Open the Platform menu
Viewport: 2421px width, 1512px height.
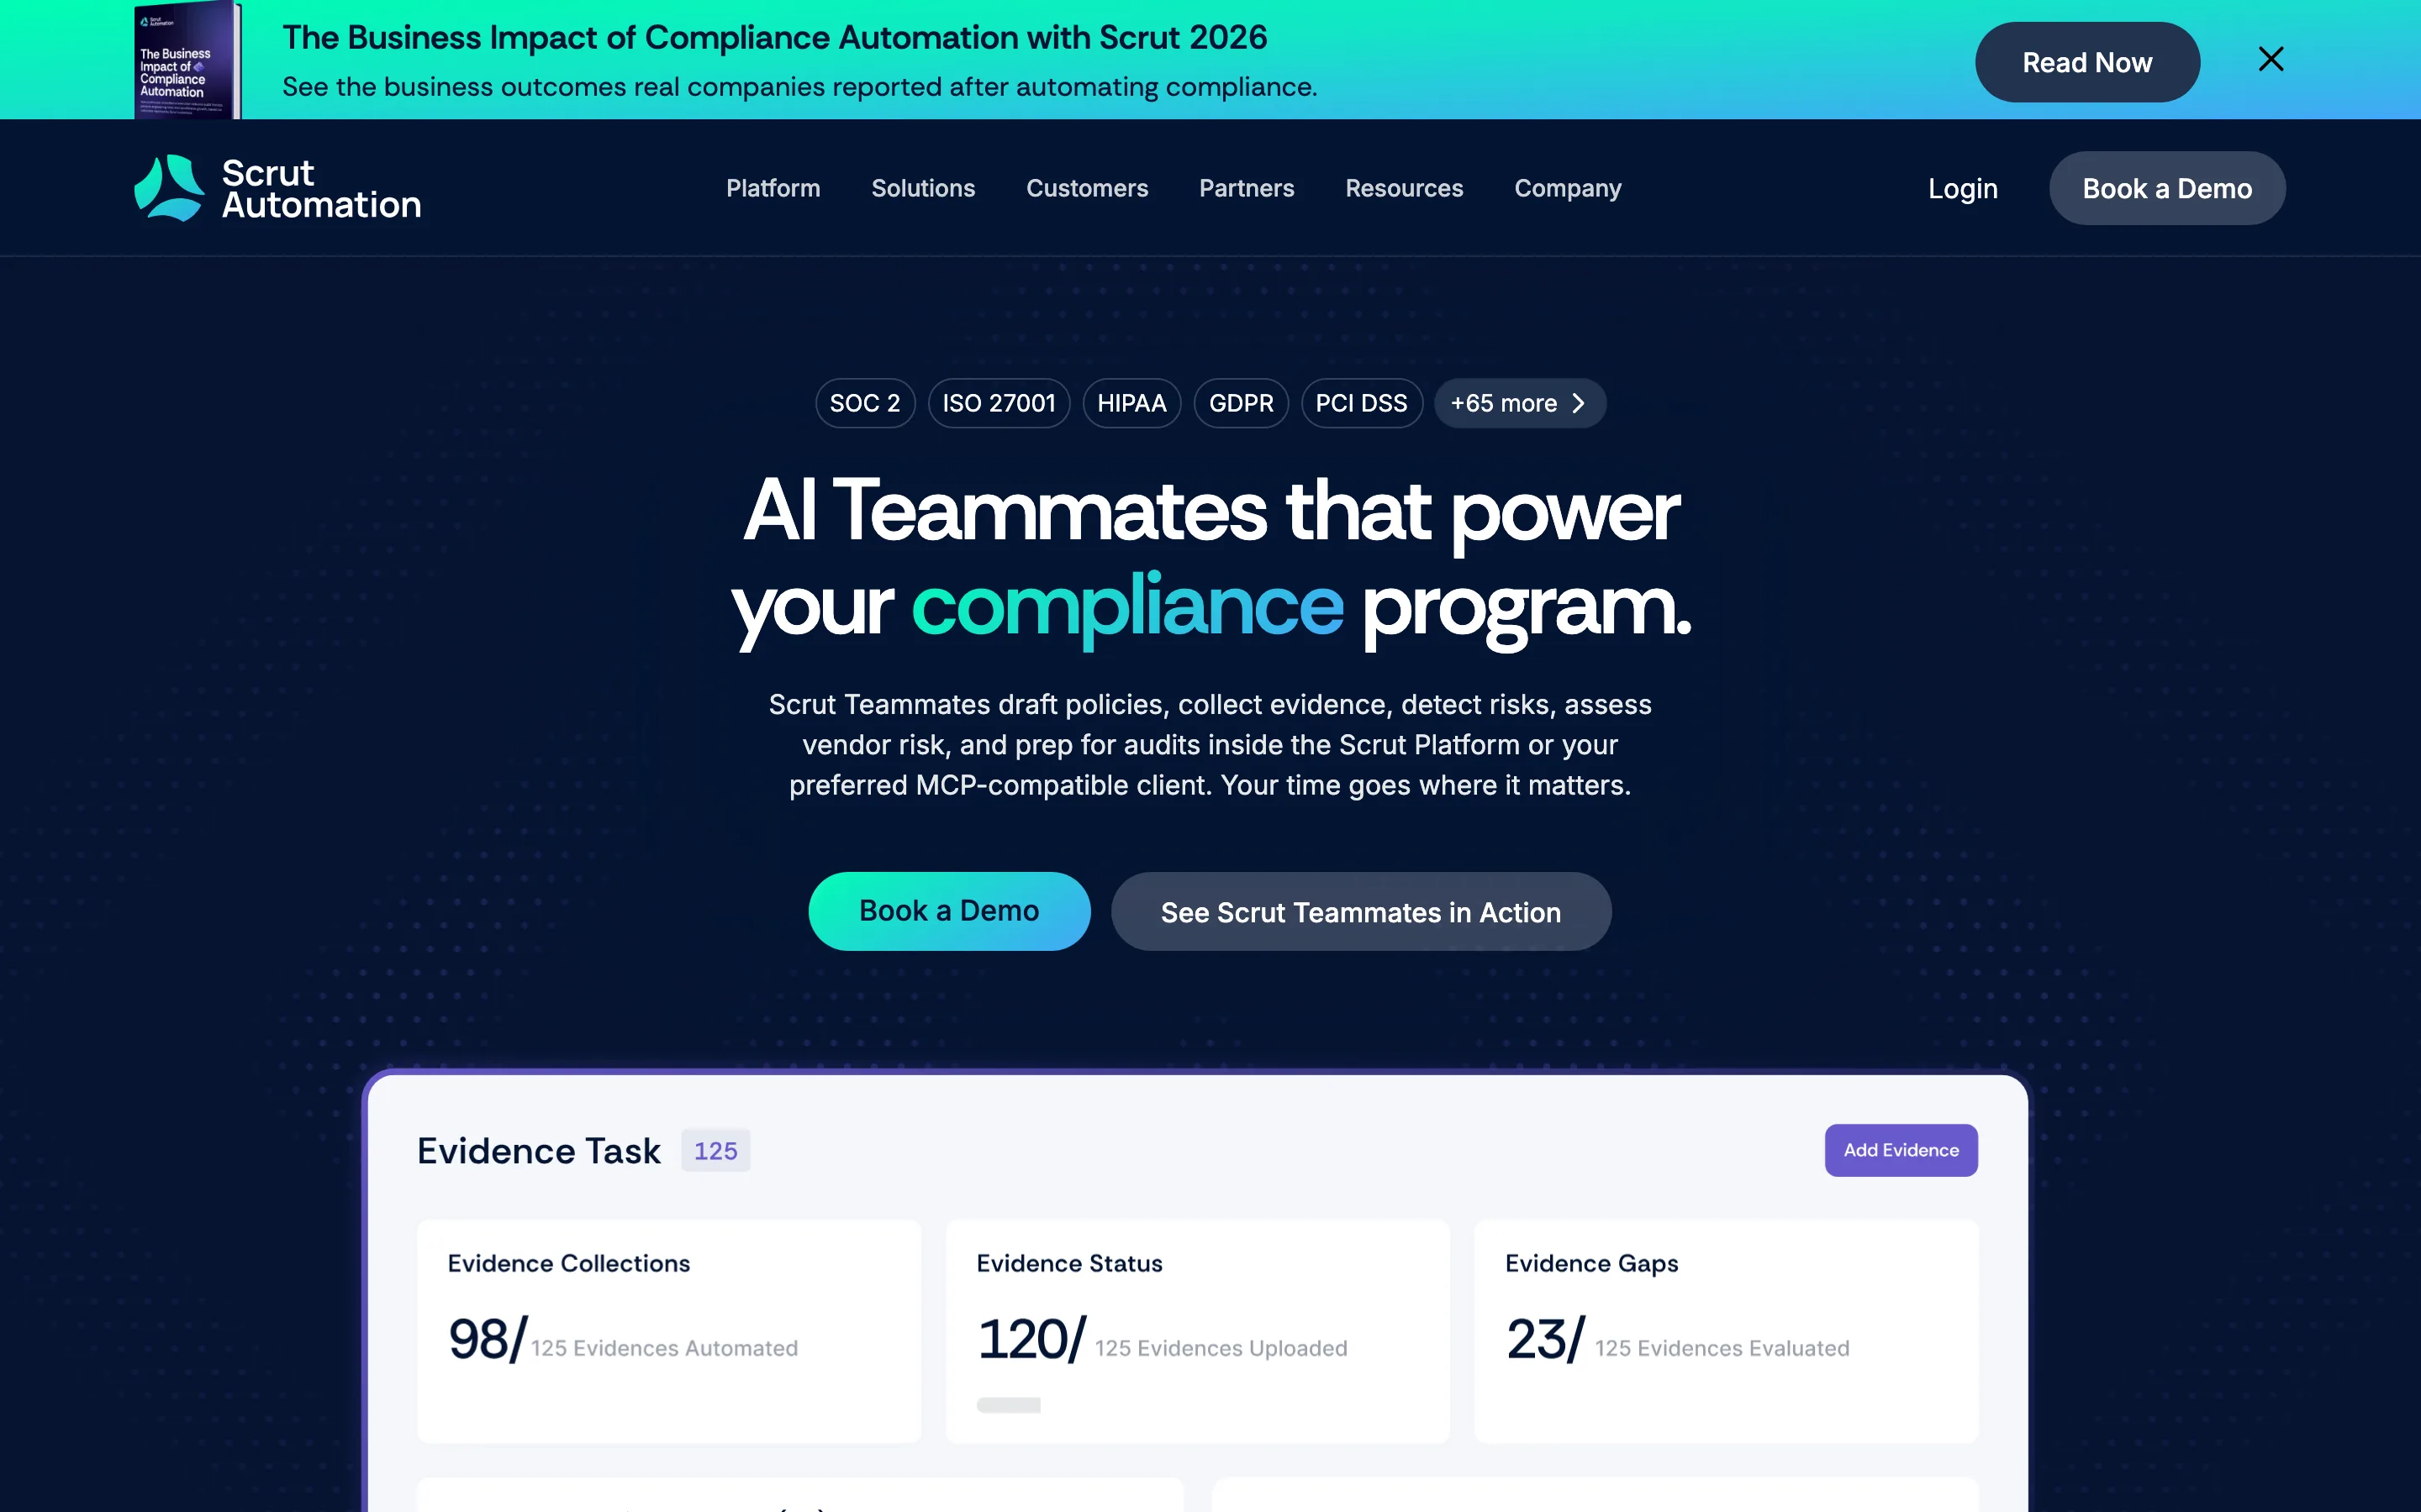pyautogui.click(x=773, y=188)
